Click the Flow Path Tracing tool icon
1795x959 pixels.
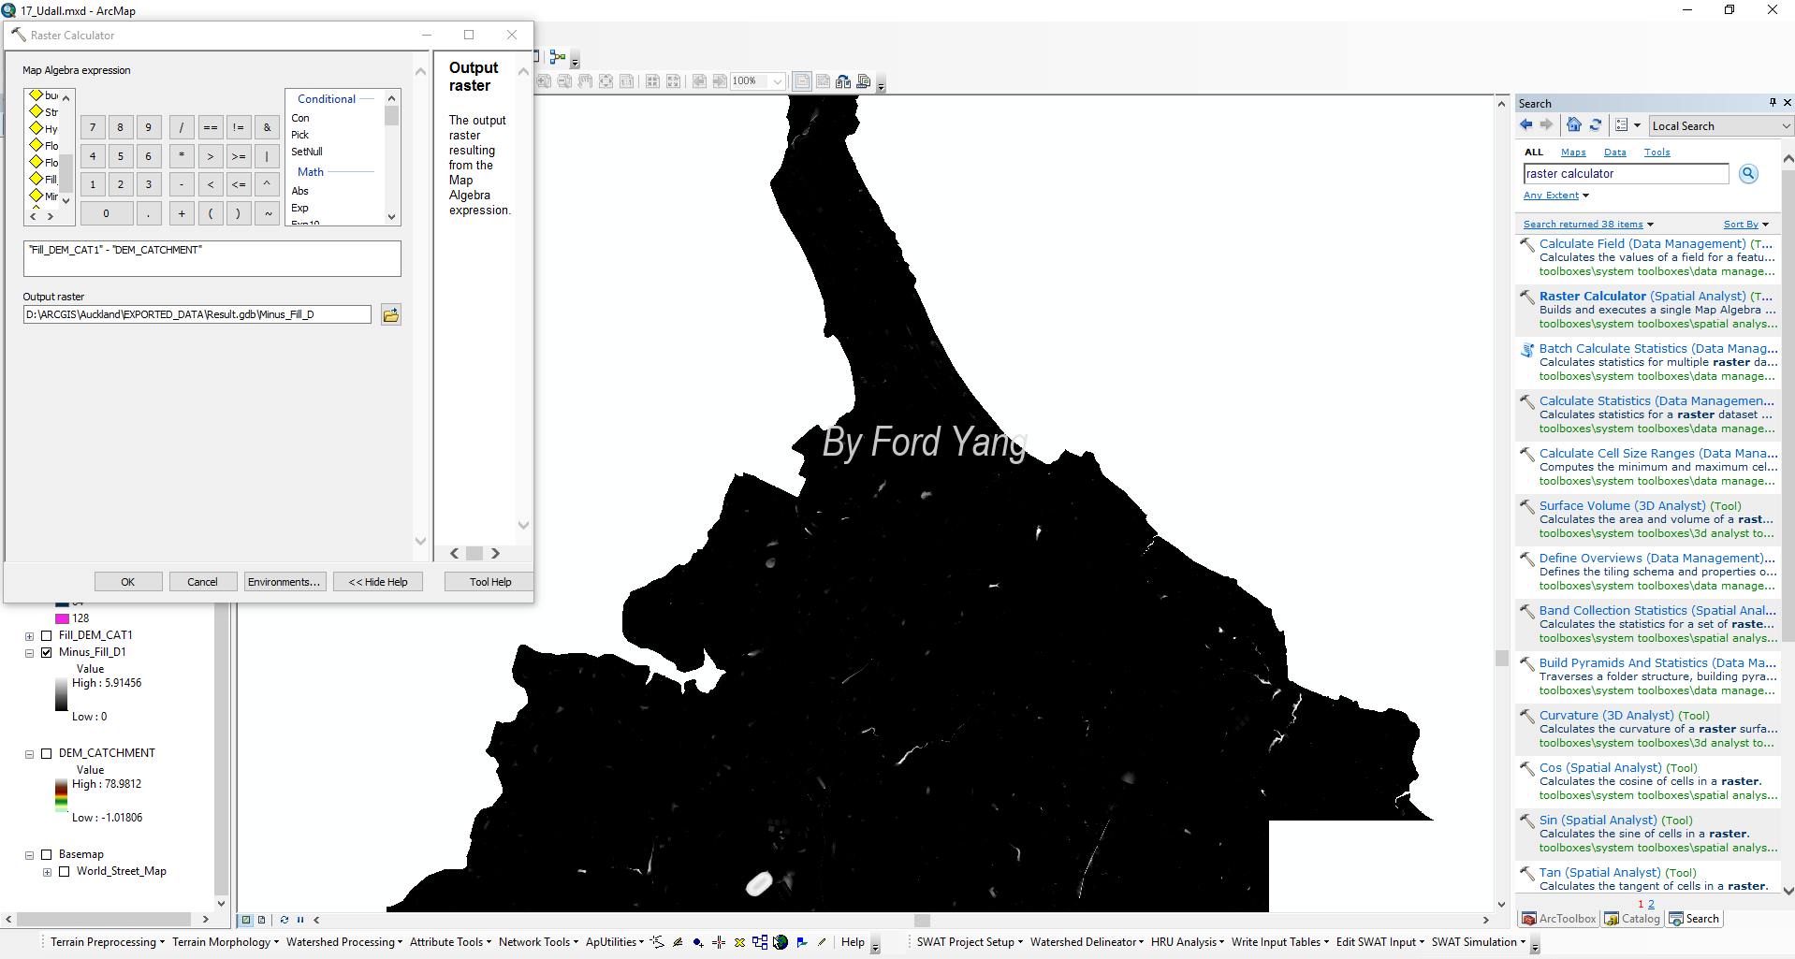tap(658, 942)
